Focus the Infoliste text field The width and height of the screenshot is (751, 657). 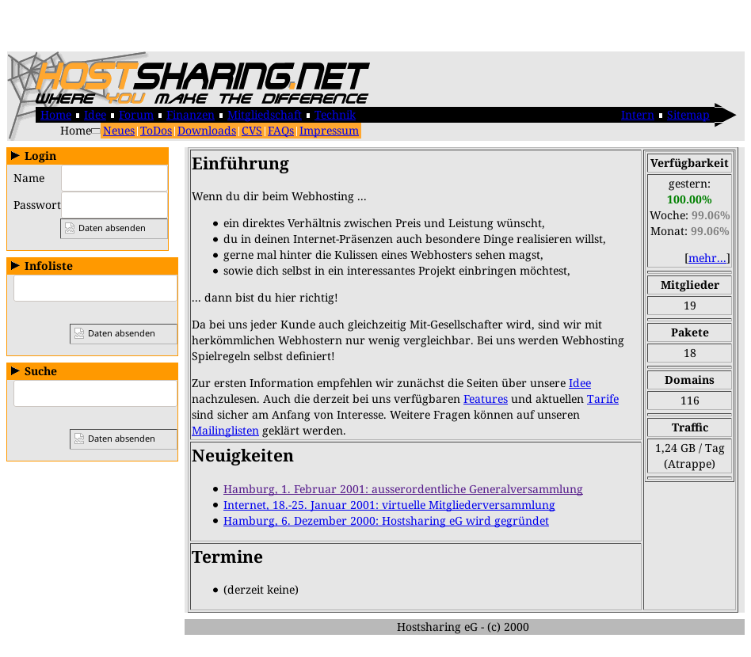(x=95, y=288)
